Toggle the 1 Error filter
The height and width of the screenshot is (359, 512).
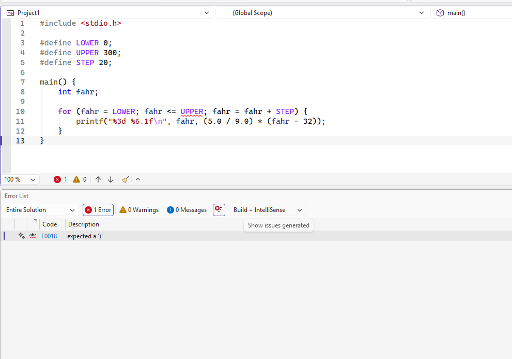pyautogui.click(x=98, y=210)
